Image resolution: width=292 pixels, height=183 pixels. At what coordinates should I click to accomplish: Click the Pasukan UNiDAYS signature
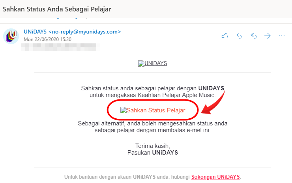click(153, 153)
